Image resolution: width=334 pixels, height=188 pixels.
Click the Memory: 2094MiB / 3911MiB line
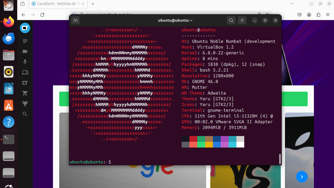pyautogui.click(x=214, y=127)
